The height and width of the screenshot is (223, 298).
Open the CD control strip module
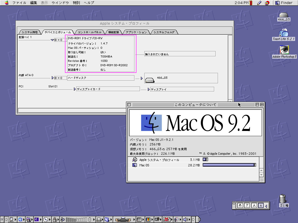[x=47, y=220]
